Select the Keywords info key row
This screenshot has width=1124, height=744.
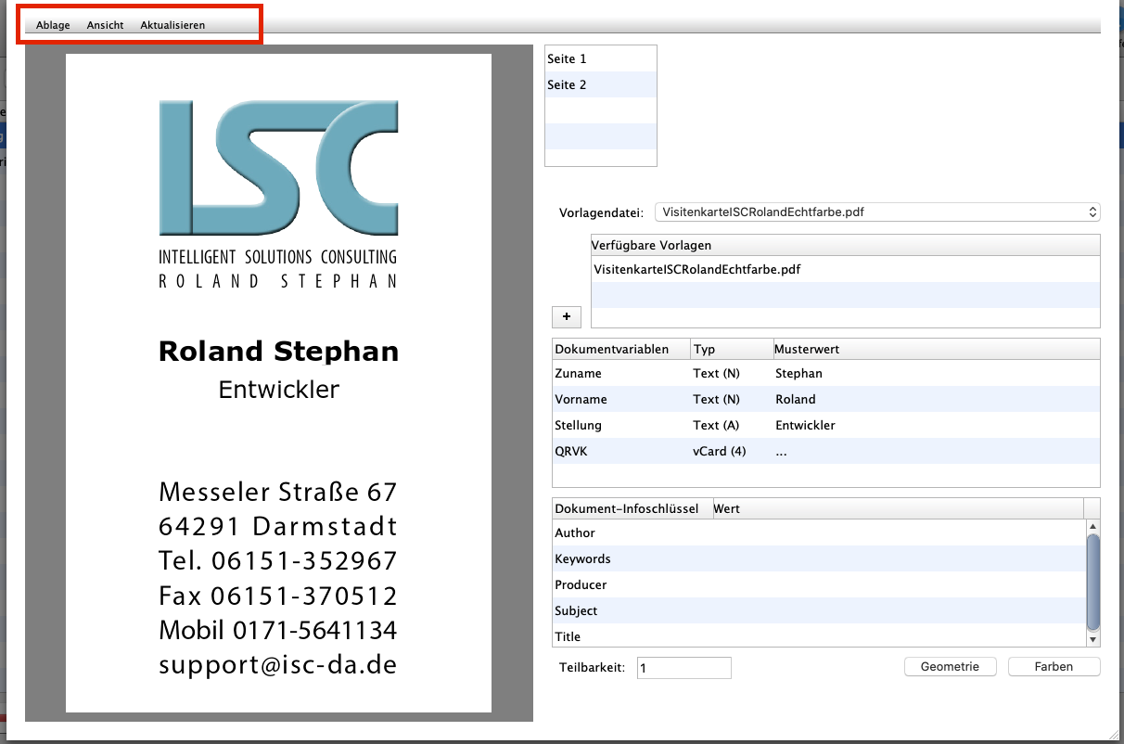tap(819, 558)
